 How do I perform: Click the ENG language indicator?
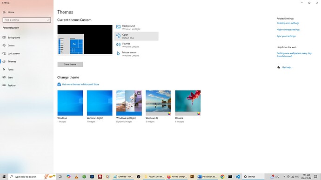(297, 177)
